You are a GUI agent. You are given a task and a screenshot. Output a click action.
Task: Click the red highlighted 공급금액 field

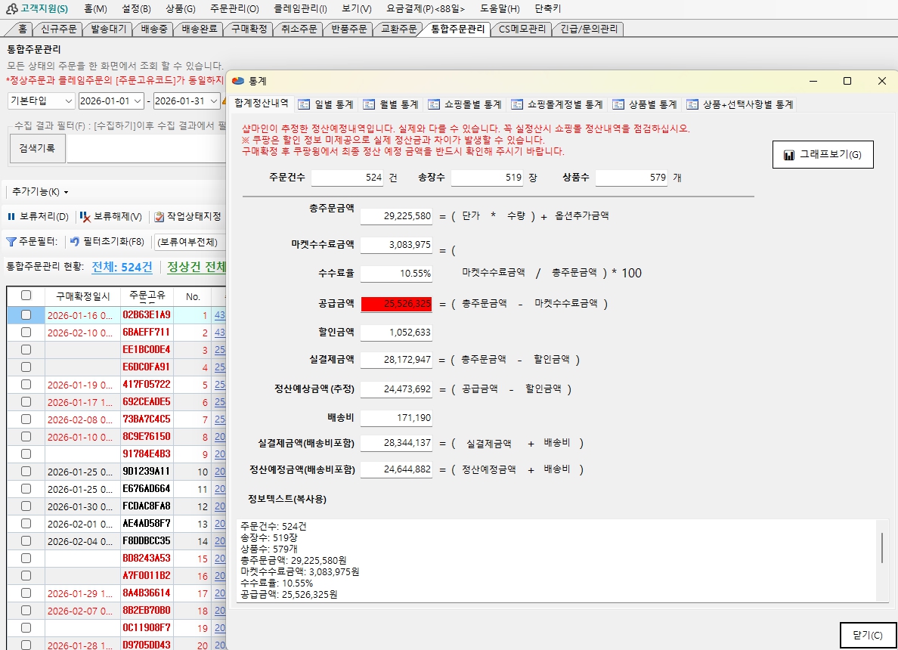[396, 303]
